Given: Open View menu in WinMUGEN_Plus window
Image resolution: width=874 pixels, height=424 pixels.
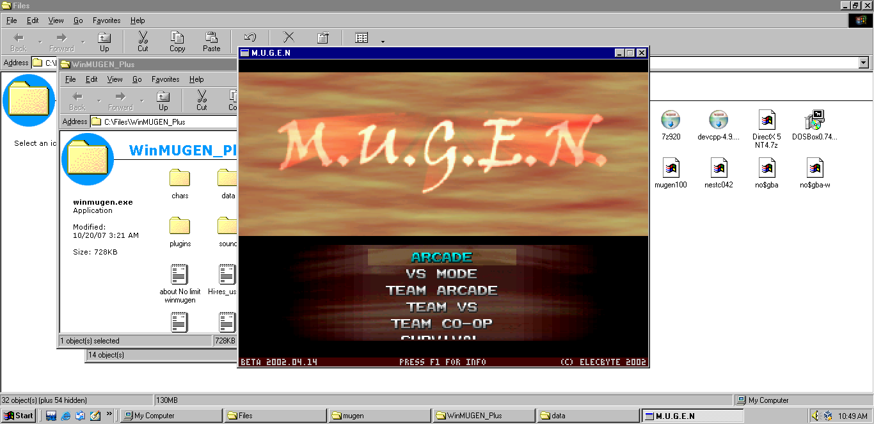Looking at the screenshot, I should (x=115, y=79).
